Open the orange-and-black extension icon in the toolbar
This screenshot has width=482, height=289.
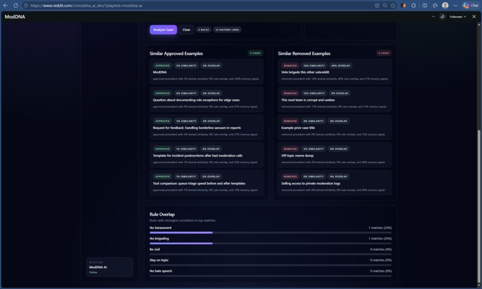(403, 5)
